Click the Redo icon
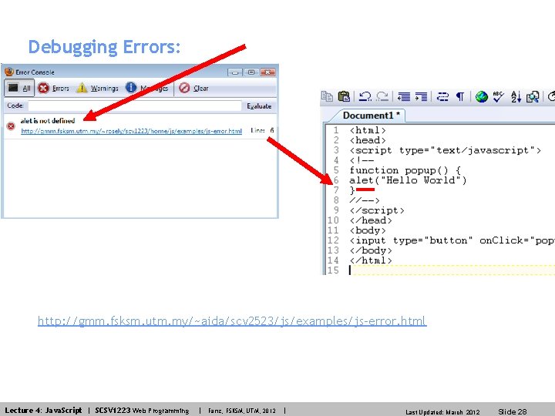 tap(382, 96)
